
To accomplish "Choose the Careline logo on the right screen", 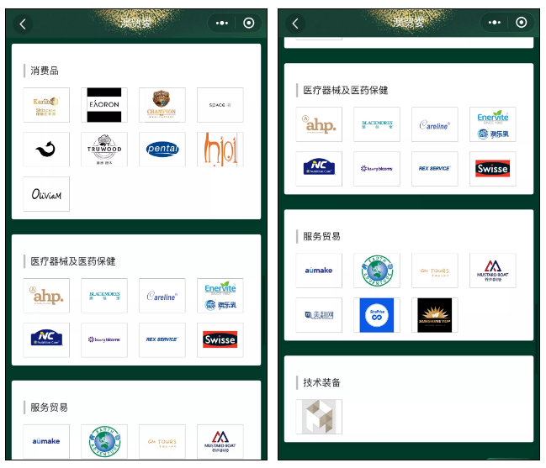I will tap(435, 124).
